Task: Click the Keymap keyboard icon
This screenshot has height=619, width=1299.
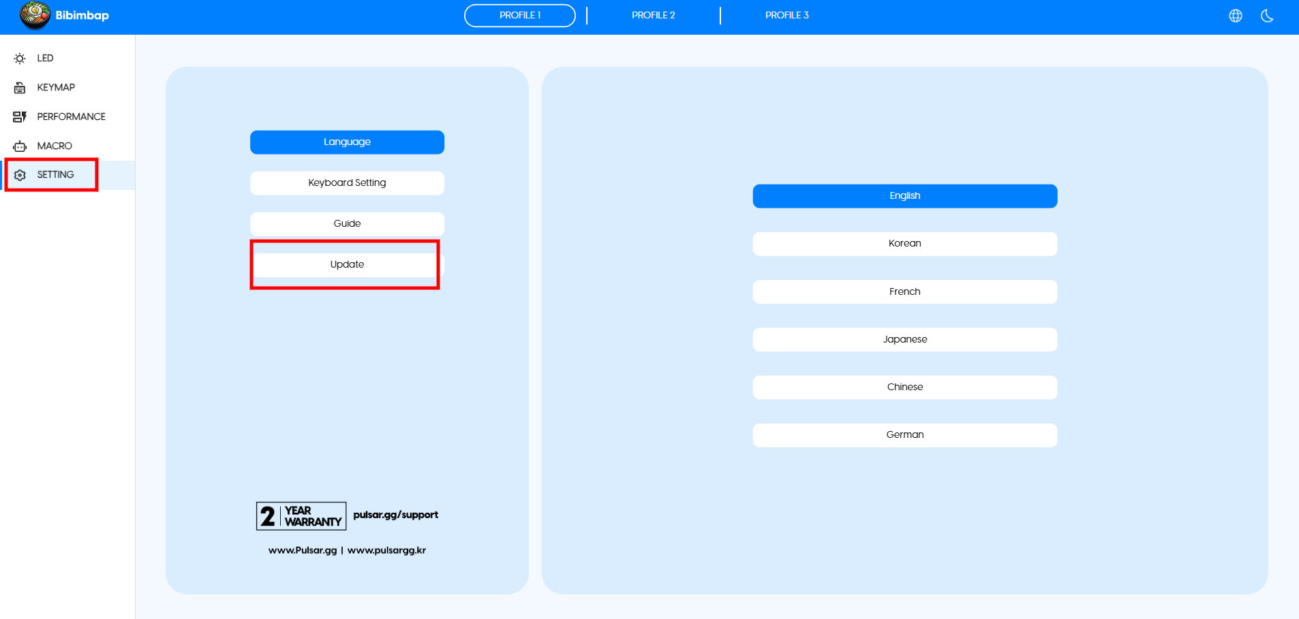Action: (20, 88)
